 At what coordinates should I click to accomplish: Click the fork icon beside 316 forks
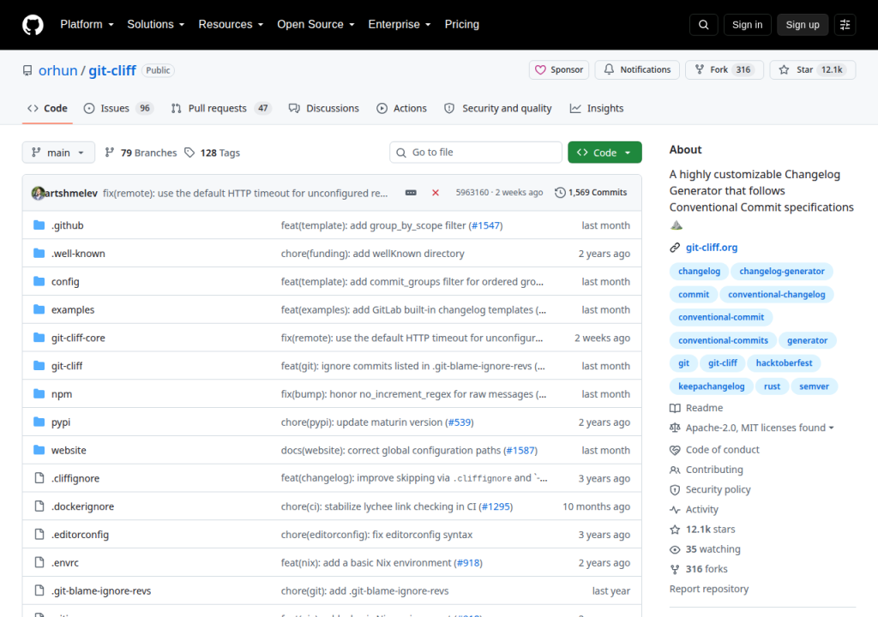tap(675, 569)
